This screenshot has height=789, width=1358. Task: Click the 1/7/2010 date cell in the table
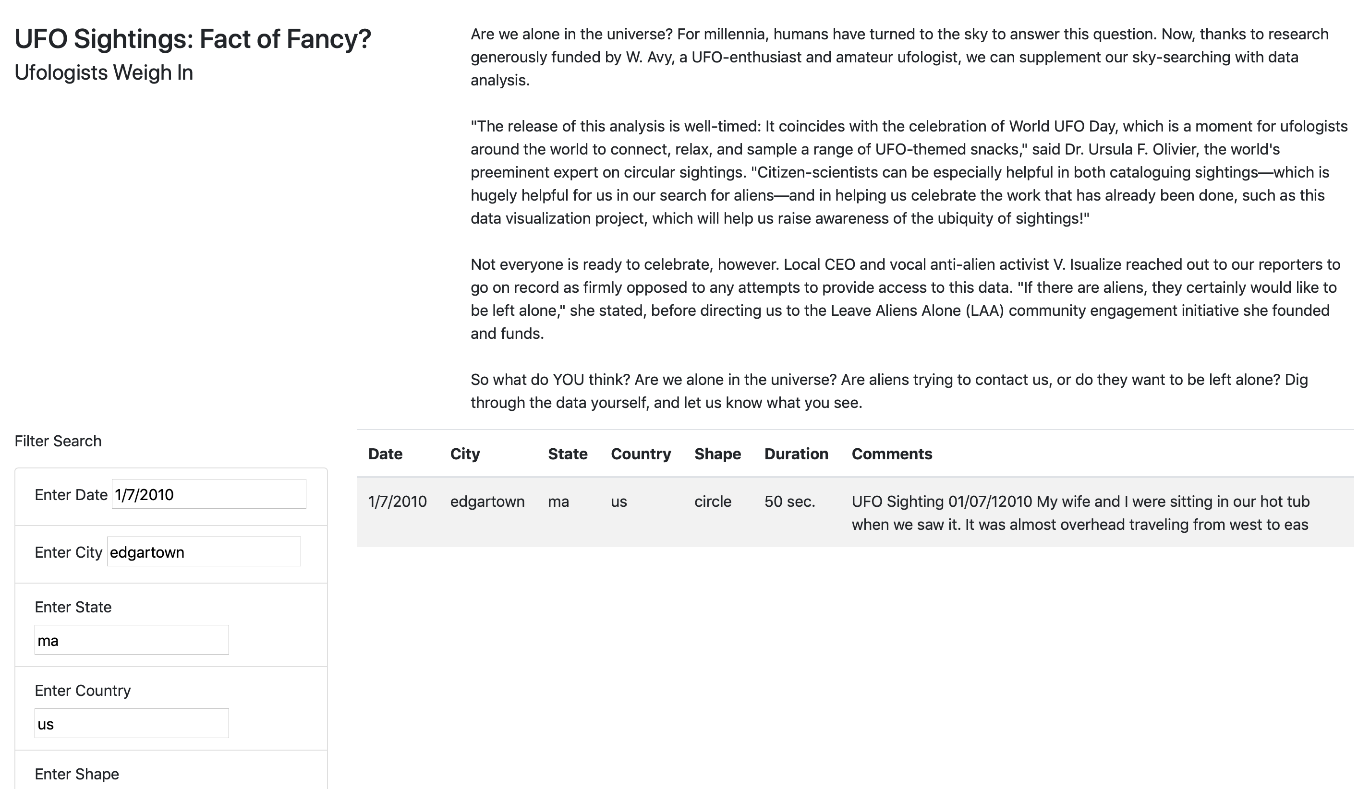click(x=397, y=502)
